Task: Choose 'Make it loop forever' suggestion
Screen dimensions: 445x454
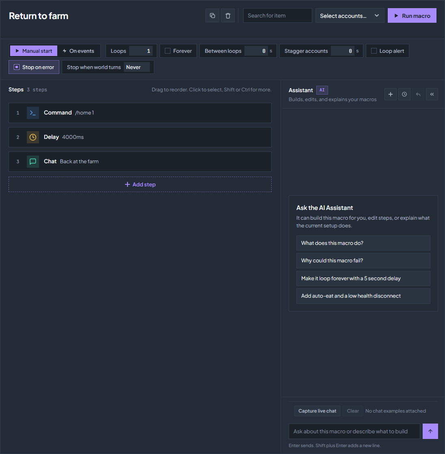Action: [363, 278]
